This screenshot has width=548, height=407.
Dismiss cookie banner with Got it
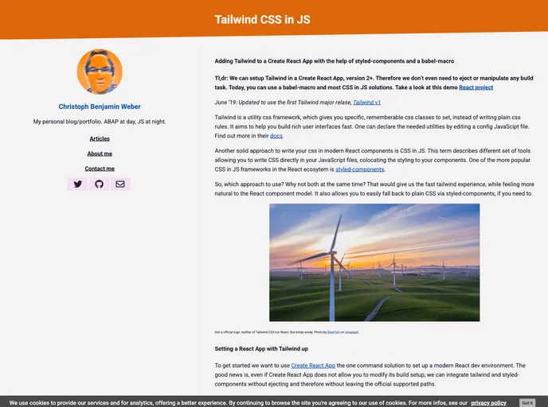[x=527, y=402]
